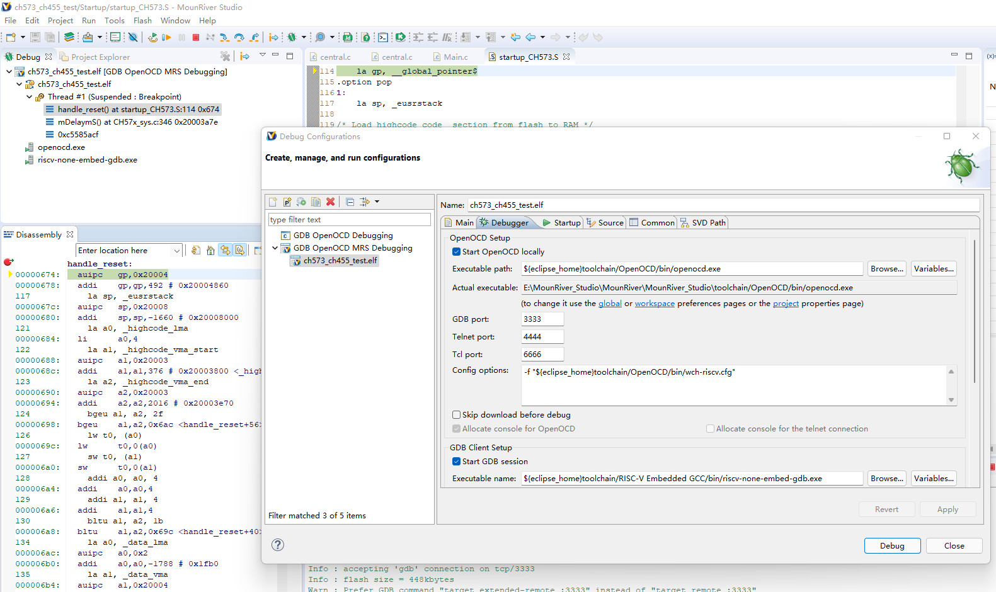The height and width of the screenshot is (592, 996).
Task: Open the Enter location here dropdown
Action: pos(176,251)
